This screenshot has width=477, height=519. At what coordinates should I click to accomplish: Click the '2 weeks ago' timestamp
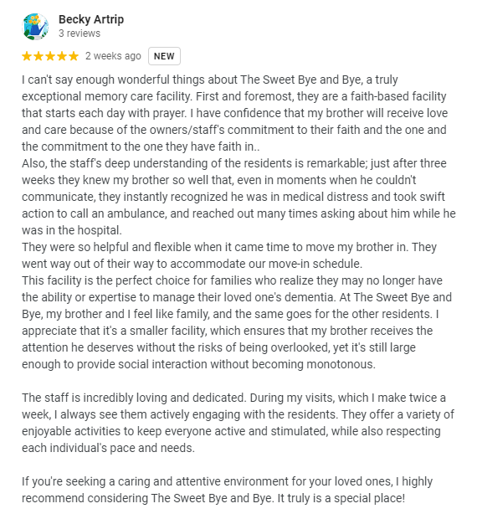113,56
